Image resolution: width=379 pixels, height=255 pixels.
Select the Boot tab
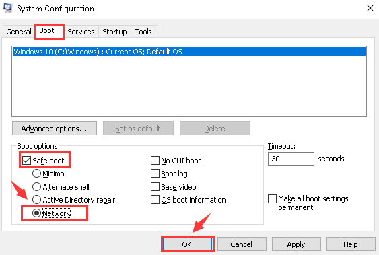[49, 31]
